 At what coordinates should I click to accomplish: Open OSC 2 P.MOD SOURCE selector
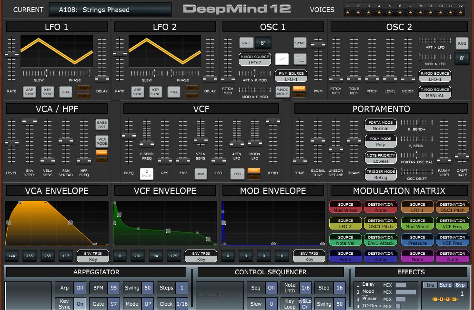(x=435, y=76)
